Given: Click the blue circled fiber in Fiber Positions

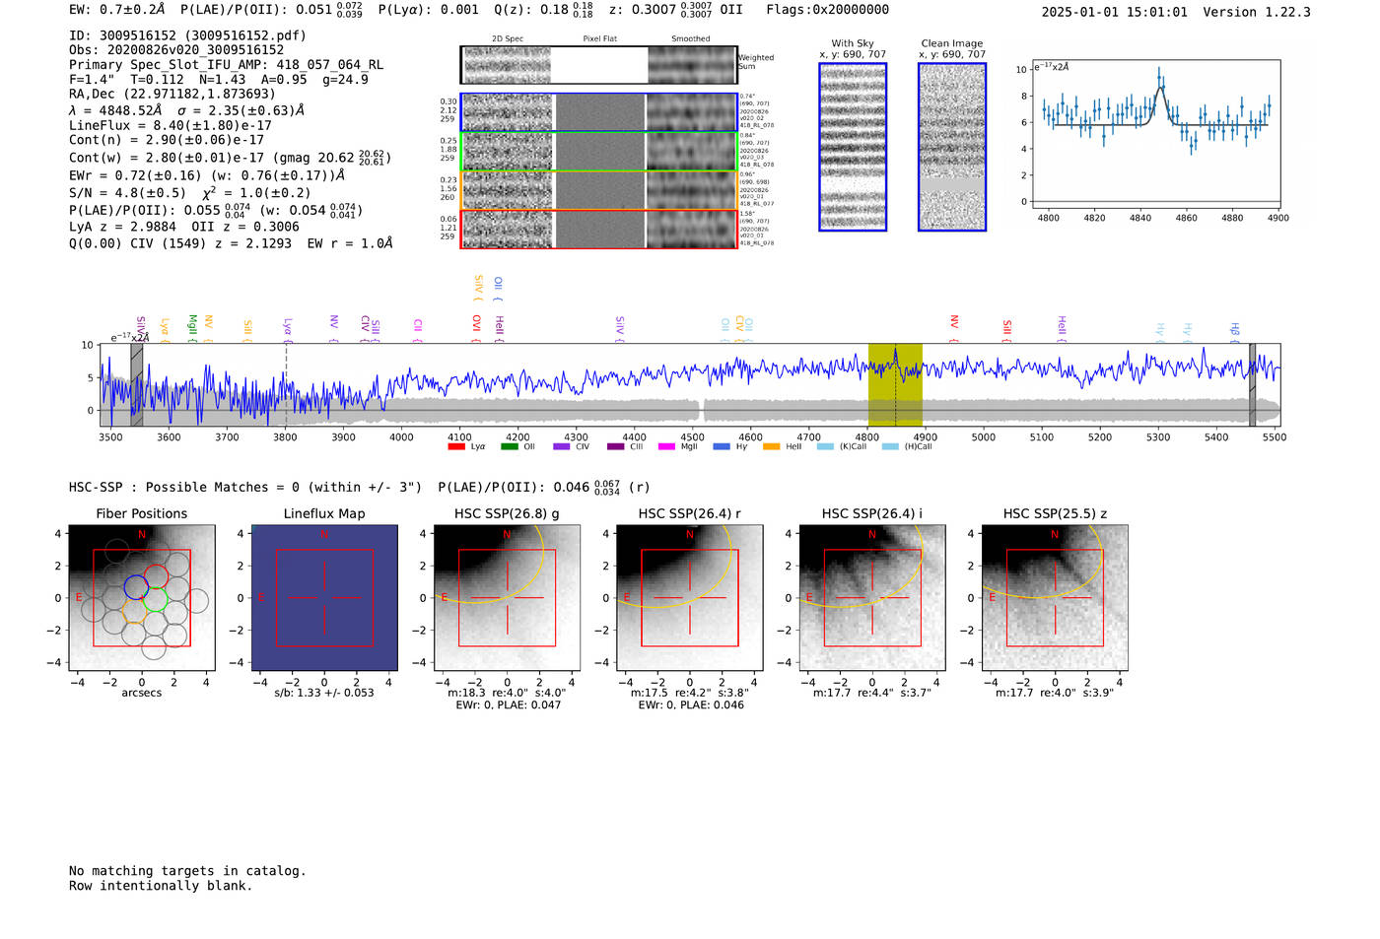Looking at the screenshot, I should pos(136,588).
